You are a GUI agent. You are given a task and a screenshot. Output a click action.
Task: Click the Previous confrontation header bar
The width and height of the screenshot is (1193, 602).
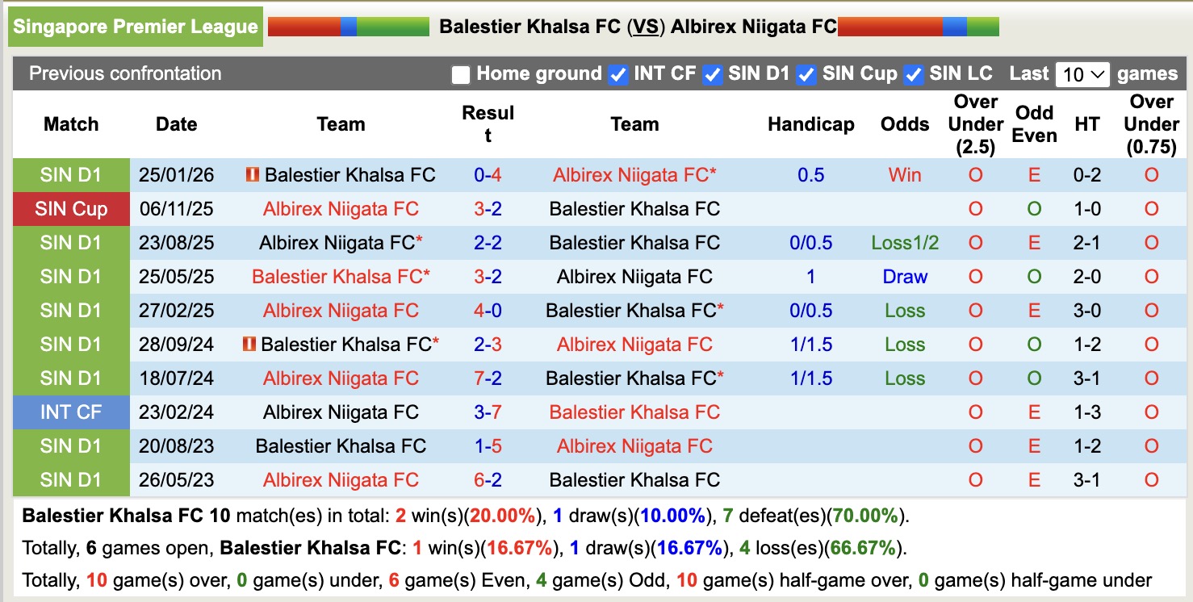[125, 73]
